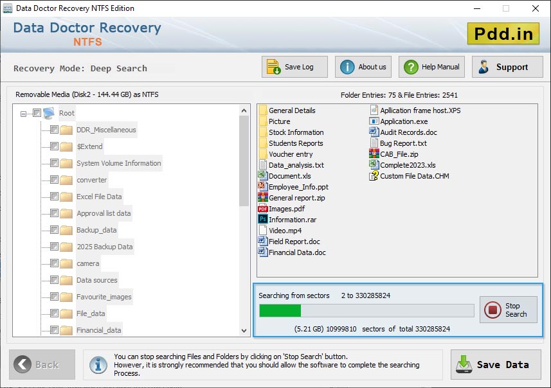Screen dimensions: 551x388
Task: Select Field Report.doc Word icon
Action: [263, 242]
